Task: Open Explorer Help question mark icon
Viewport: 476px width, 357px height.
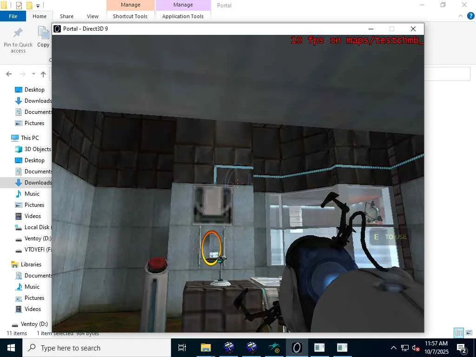Action: [x=470, y=16]
